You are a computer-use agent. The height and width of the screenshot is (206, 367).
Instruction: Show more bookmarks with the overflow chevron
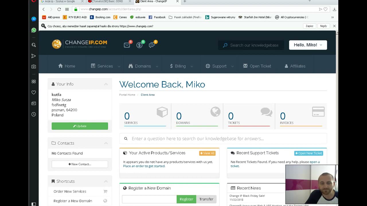(x=333, y=17)
